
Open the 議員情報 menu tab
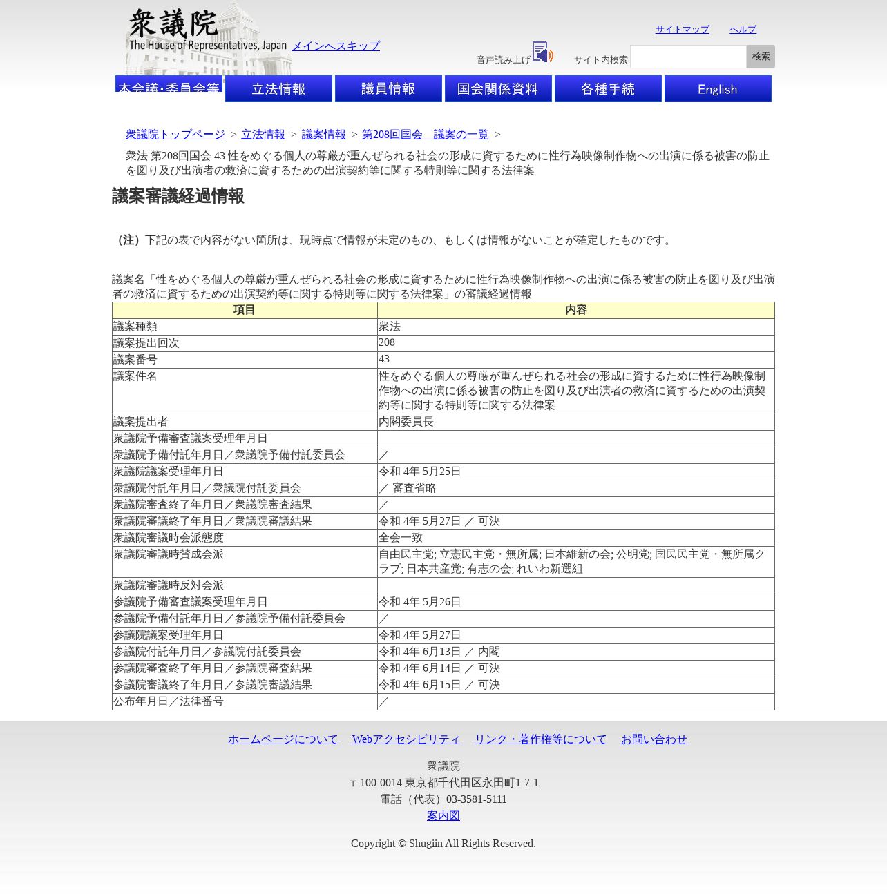click(x=388, y=88)
